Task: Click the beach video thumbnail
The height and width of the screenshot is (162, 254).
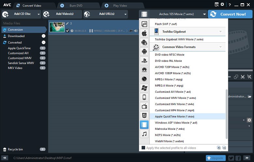Action: 57,27
